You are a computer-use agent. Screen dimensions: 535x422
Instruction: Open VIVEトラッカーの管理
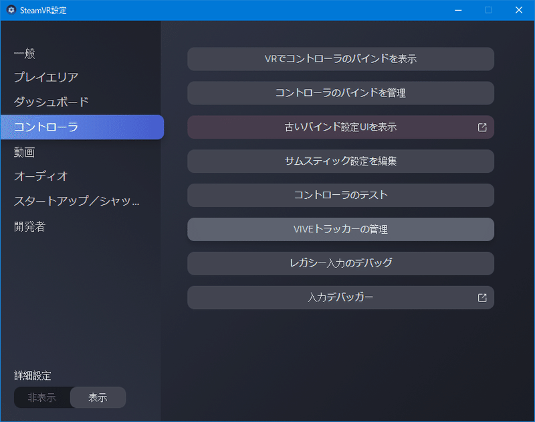(x=341, y=229)
